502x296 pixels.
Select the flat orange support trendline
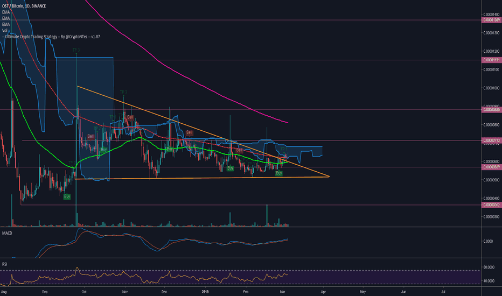(202, 178)
